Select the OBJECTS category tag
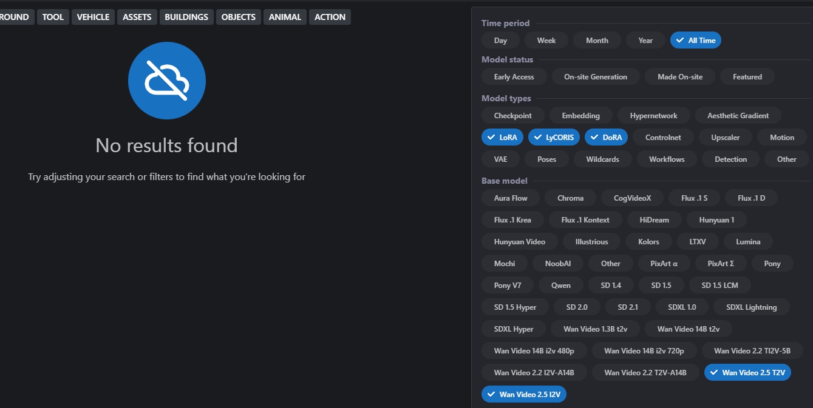Image resolution: width=813 pixels, height=408 pixels. [239, 17]
